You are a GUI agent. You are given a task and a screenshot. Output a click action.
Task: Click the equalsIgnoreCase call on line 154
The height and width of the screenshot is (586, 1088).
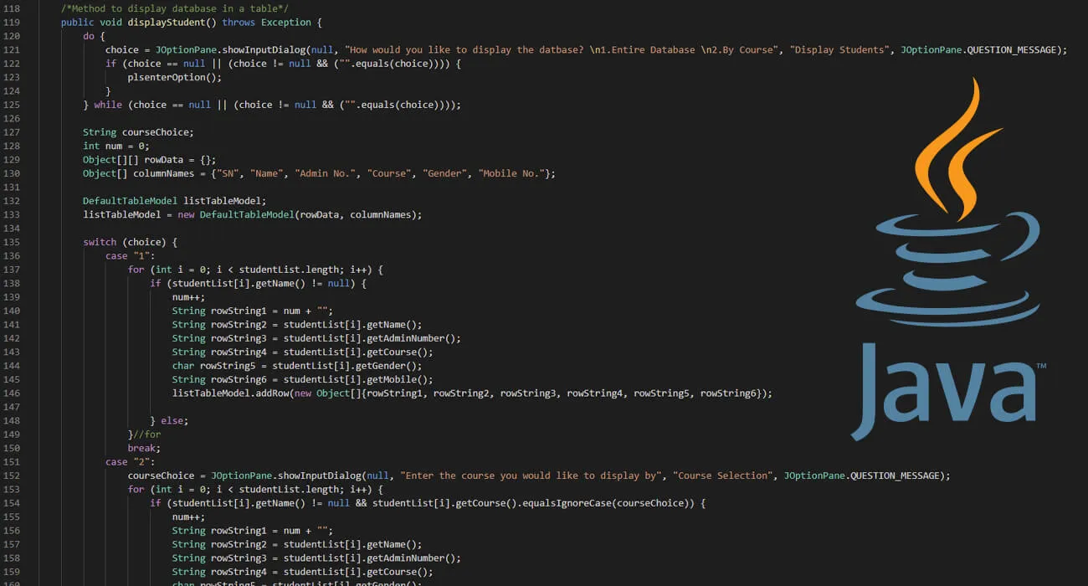pyautogui.click(x=569, y=502)
